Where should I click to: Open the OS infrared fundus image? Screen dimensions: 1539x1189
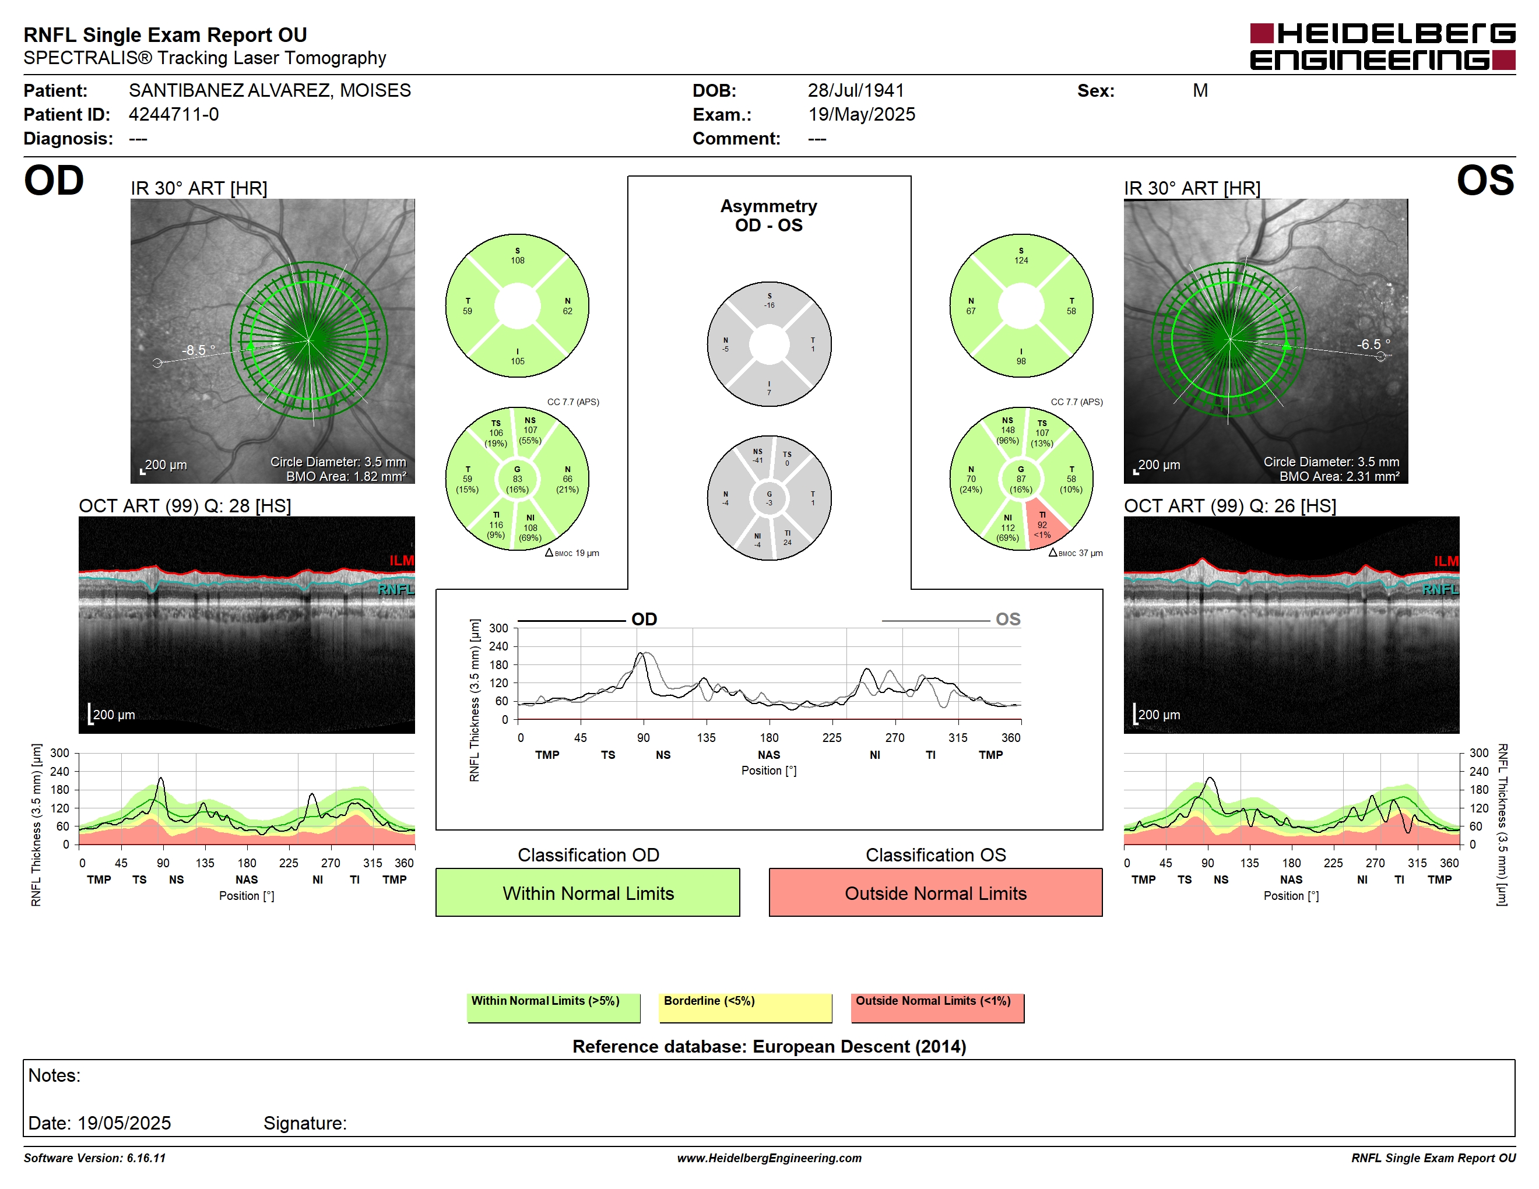tap(1266, 341)
